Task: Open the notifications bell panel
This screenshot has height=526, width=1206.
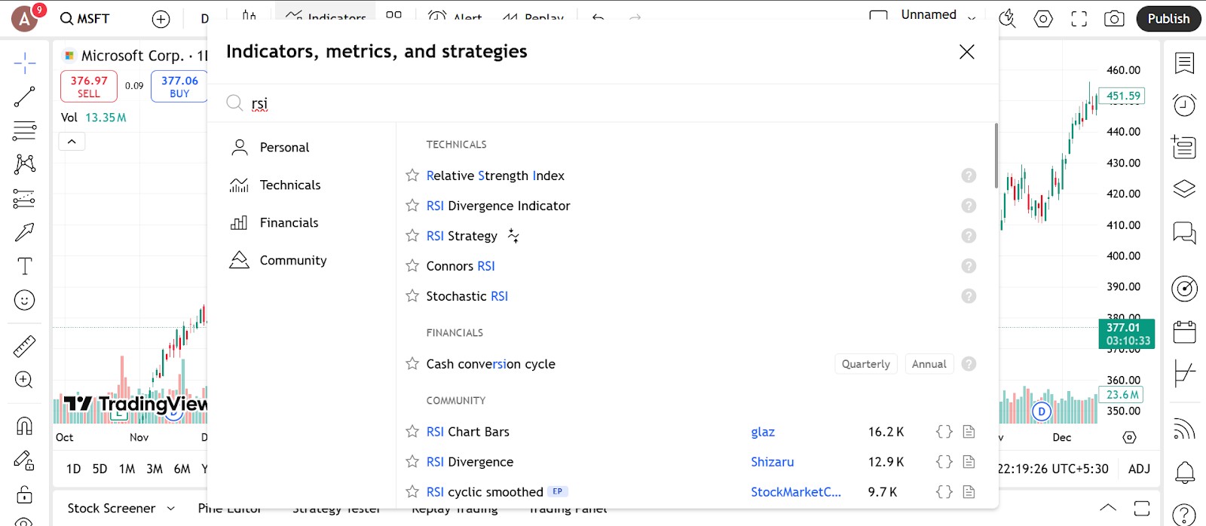Action: [1185, 472]
